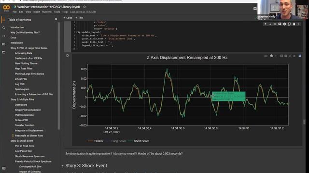The width and height of the screenshot is (309, 173).
Task: Open the terminal icon at sidebar bottom
Action: (x=3, y=168)
